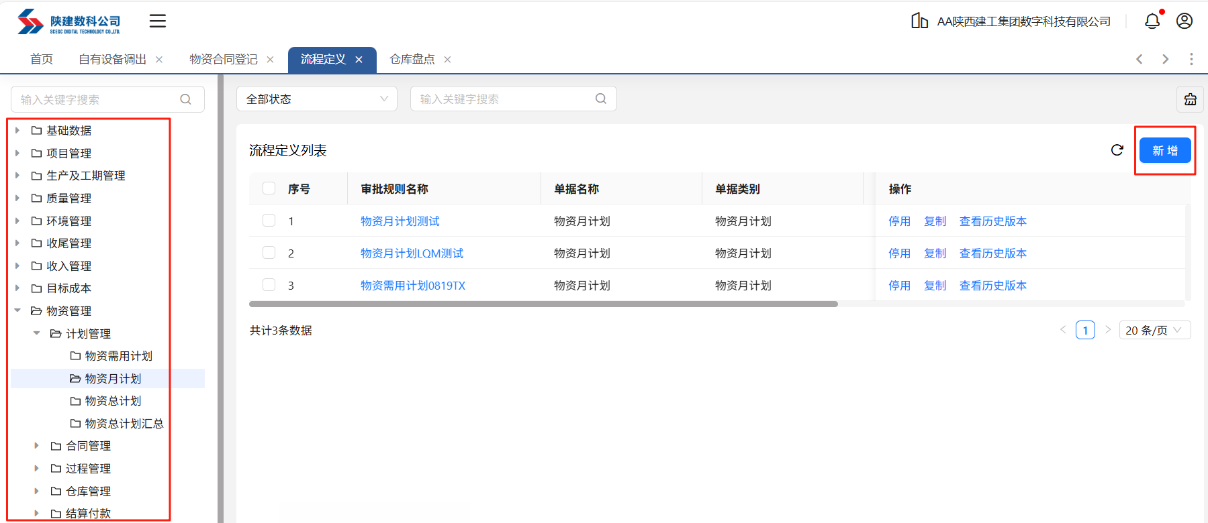
Task: Click the table's horizontal scrollbar
Action: (x=543, y=304)
